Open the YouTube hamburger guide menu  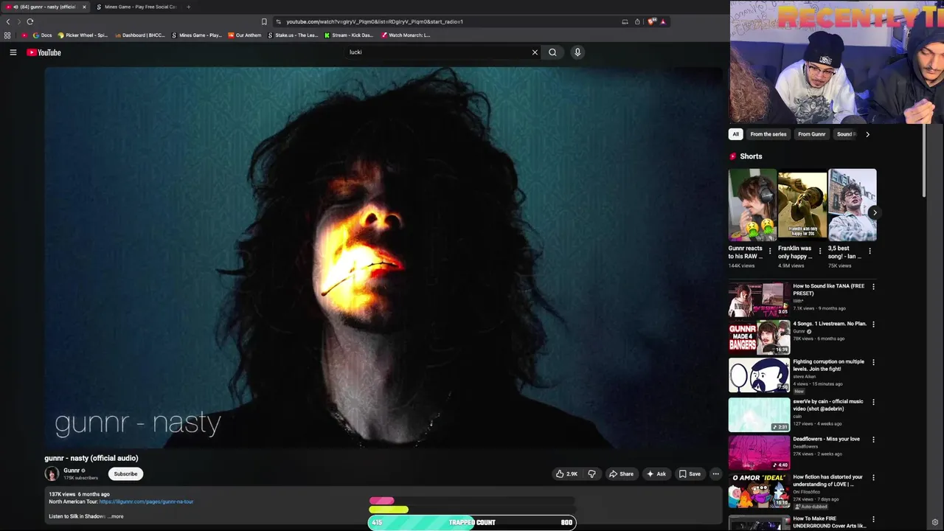point(13,52)
